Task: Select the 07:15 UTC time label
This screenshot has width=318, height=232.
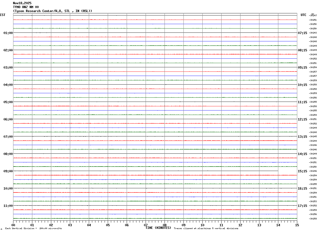Action: click(x=302, y=33)
